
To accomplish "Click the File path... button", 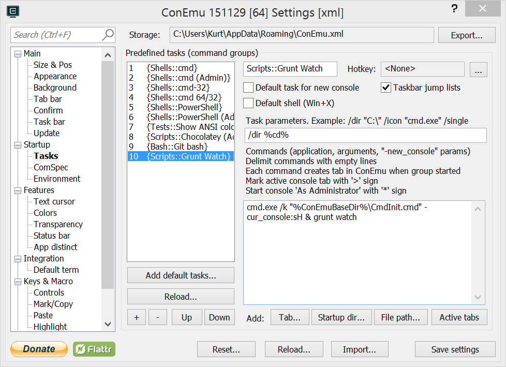I will (401, 317).
